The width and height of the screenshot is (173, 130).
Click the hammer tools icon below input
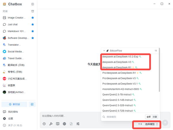[x=51, y=124]
